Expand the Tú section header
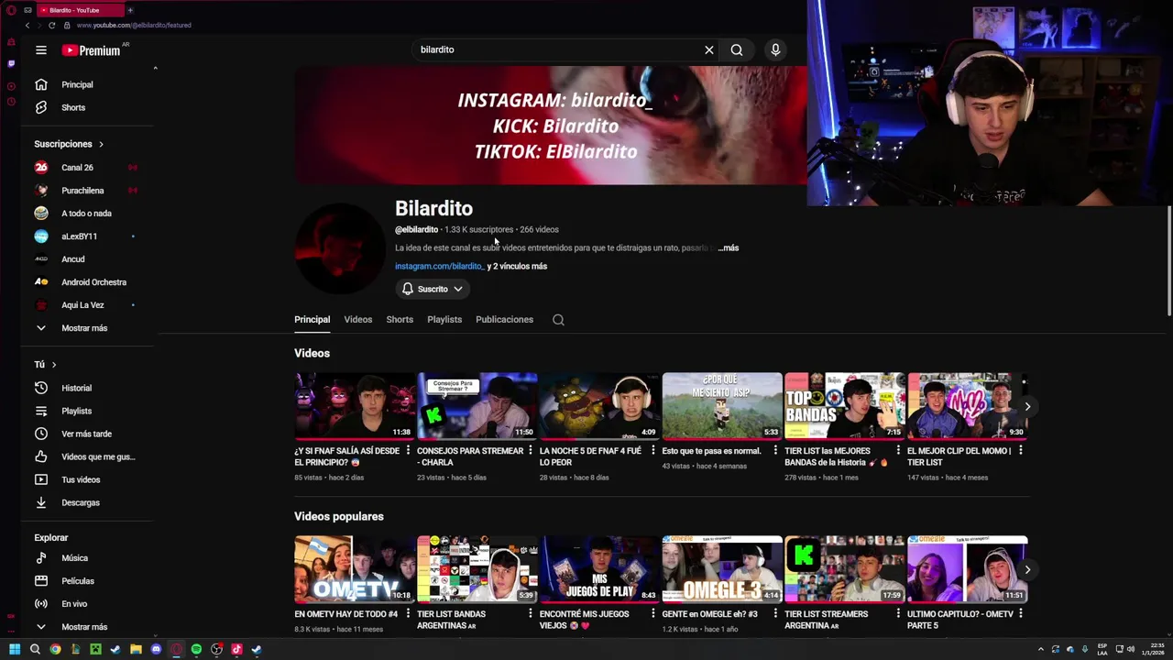 tap(46, 365)
